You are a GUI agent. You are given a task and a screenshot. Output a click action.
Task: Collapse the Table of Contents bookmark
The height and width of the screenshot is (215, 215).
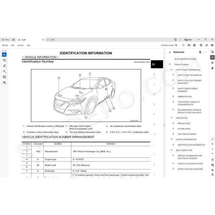170,64
